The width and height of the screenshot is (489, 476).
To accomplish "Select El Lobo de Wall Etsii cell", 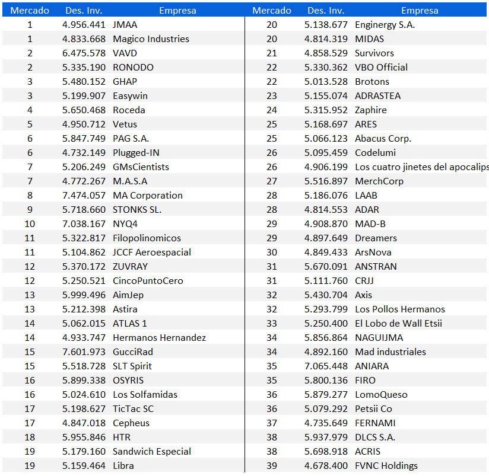I will coord(398,324).
